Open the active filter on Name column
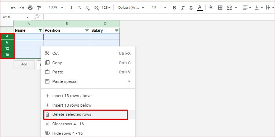 click(40, 31)
